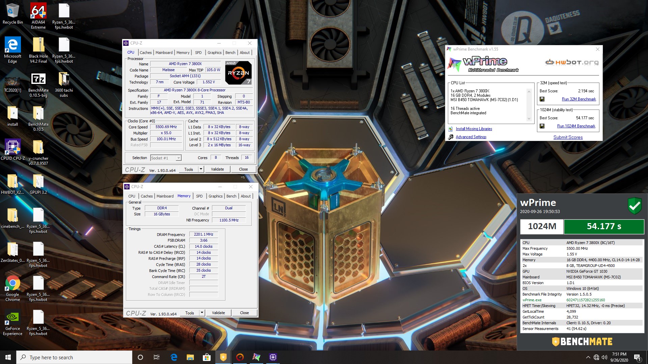Viewport: 648px width, 364px height.
Task: Switch to Caches tab in top CPU-Z
Action: [146, 53]
